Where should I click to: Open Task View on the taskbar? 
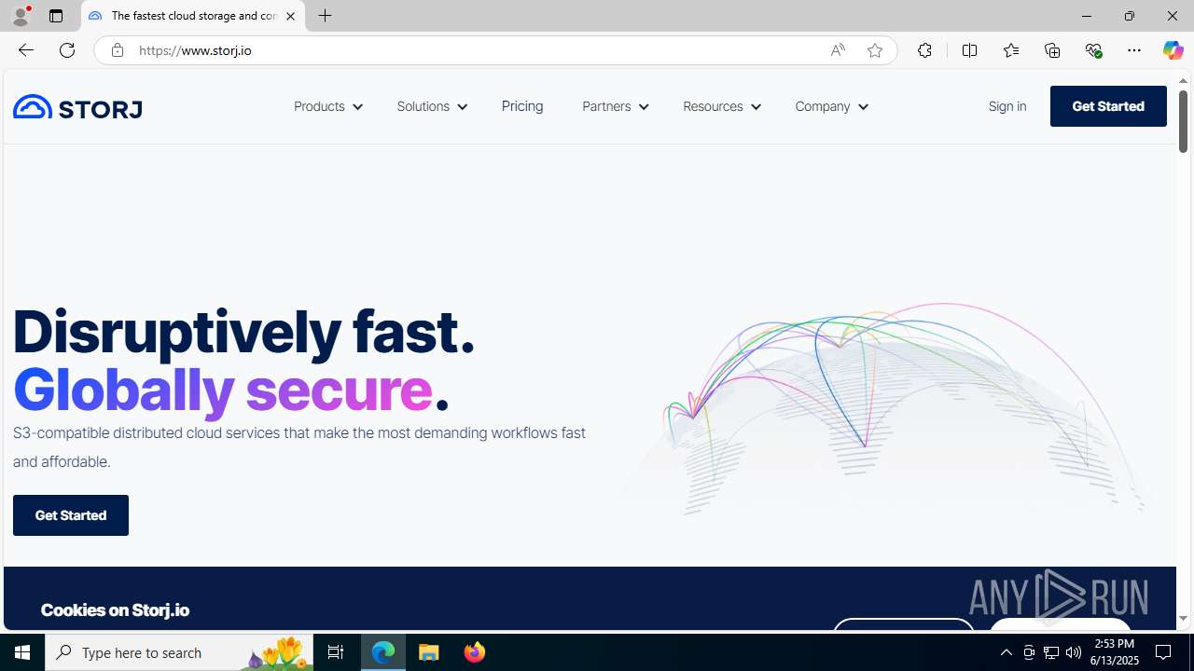click(x=336, y=652)
